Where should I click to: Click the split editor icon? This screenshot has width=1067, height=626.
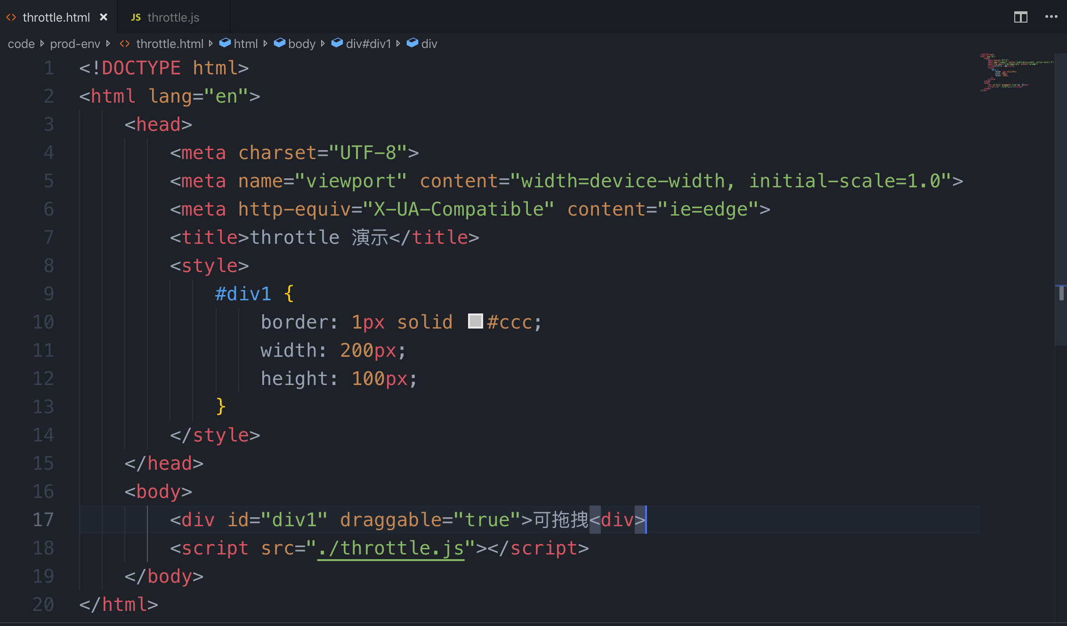click(1020, 17)
